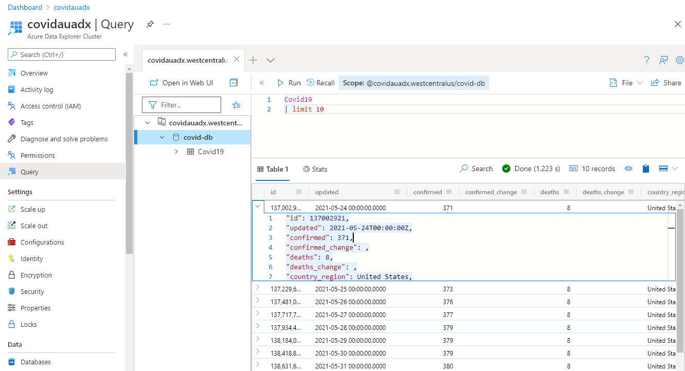
Task: Click the sidebar vertical scrollbar
Action: pos(129,163)
